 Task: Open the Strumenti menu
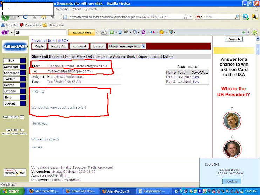[91, 9]
